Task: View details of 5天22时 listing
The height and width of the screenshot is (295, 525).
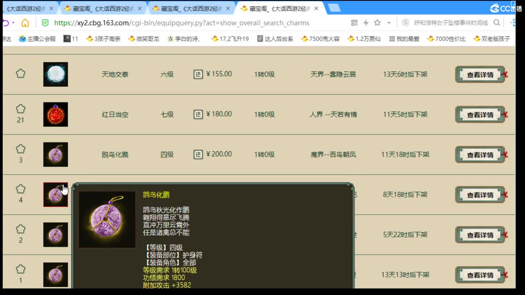Action: [x=480, y=235]
